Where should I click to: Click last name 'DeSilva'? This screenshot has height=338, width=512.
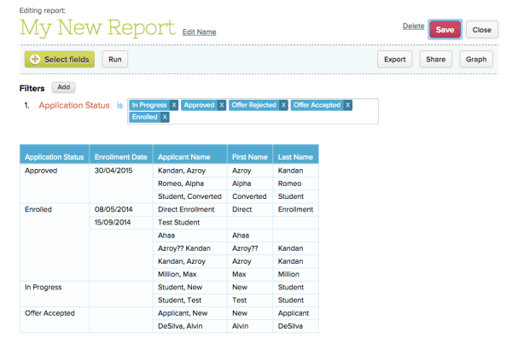click(290, 326)
